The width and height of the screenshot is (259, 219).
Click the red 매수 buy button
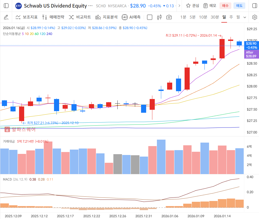[225, 6]
